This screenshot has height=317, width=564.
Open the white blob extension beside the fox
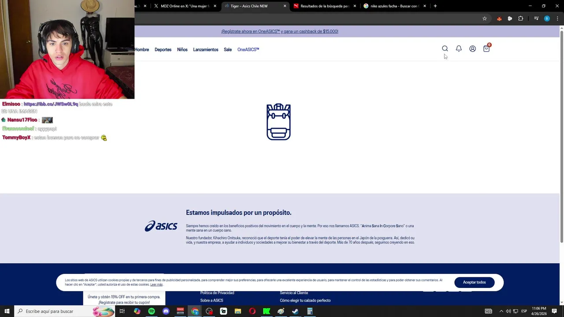[x=510, y=18]
